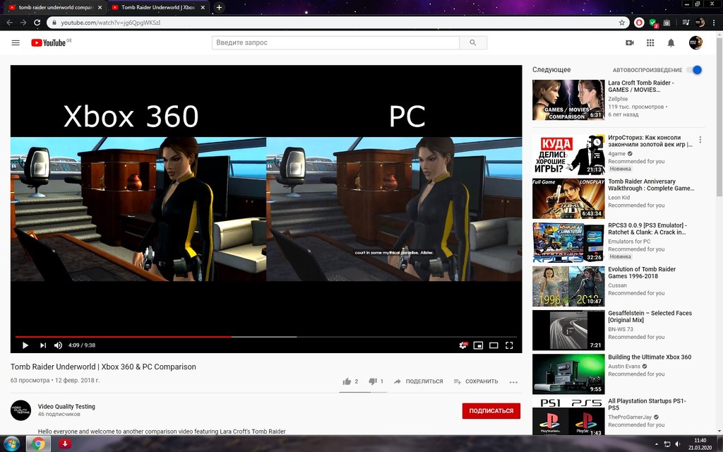This screenshot has width=723, height=452.
Task: Open the Gesaffelstein Selected Faces thumbnail
Action: [x=568, y=330]
